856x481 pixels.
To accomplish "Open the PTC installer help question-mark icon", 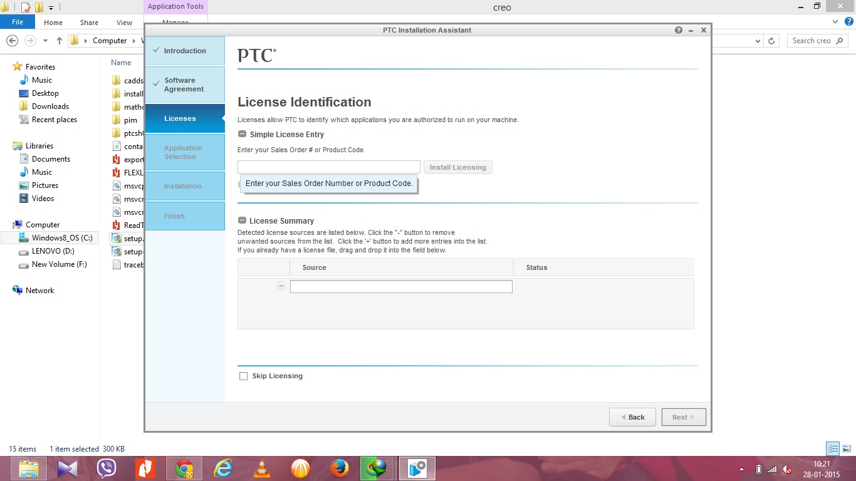I will point(679,30).
